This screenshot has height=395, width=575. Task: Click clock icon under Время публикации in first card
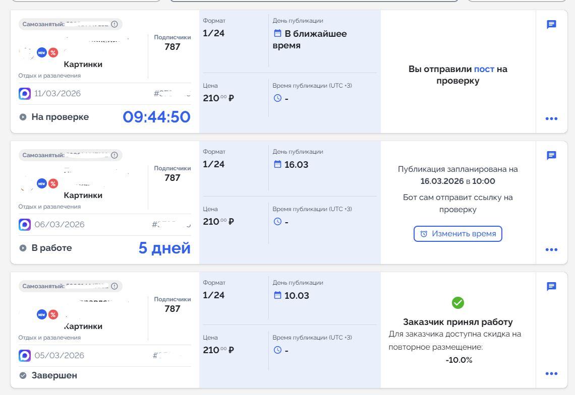pos(277,98)
